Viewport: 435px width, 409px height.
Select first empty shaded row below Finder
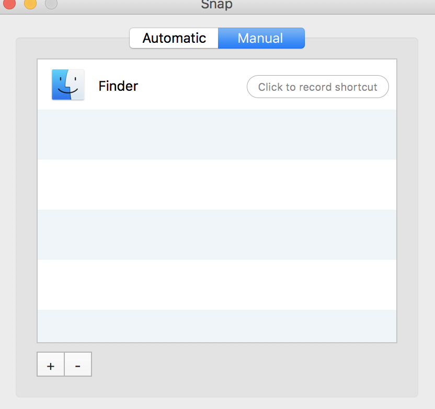[x=216, y=135]
